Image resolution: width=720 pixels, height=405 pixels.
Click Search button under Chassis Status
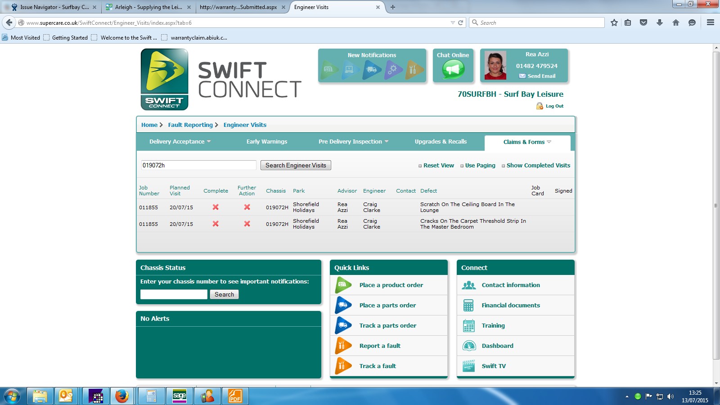pos(224,294)
